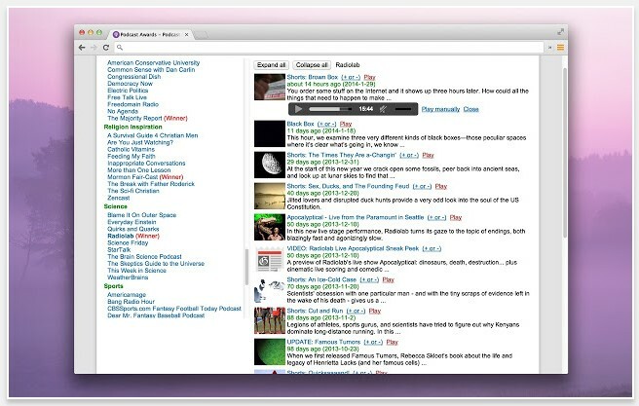Open WeatherBrains podcast link

coord(128,277)
